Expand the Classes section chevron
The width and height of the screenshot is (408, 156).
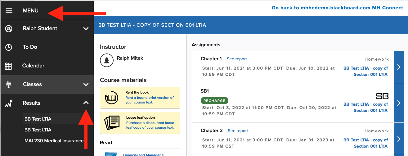click(x=86, y=85)
